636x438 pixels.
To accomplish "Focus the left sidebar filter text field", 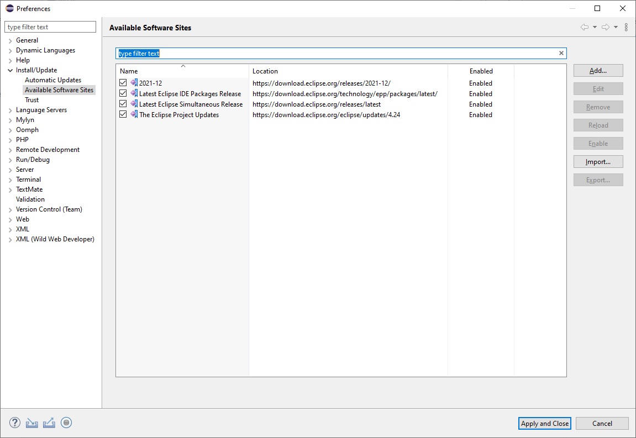I will point(50,27).
